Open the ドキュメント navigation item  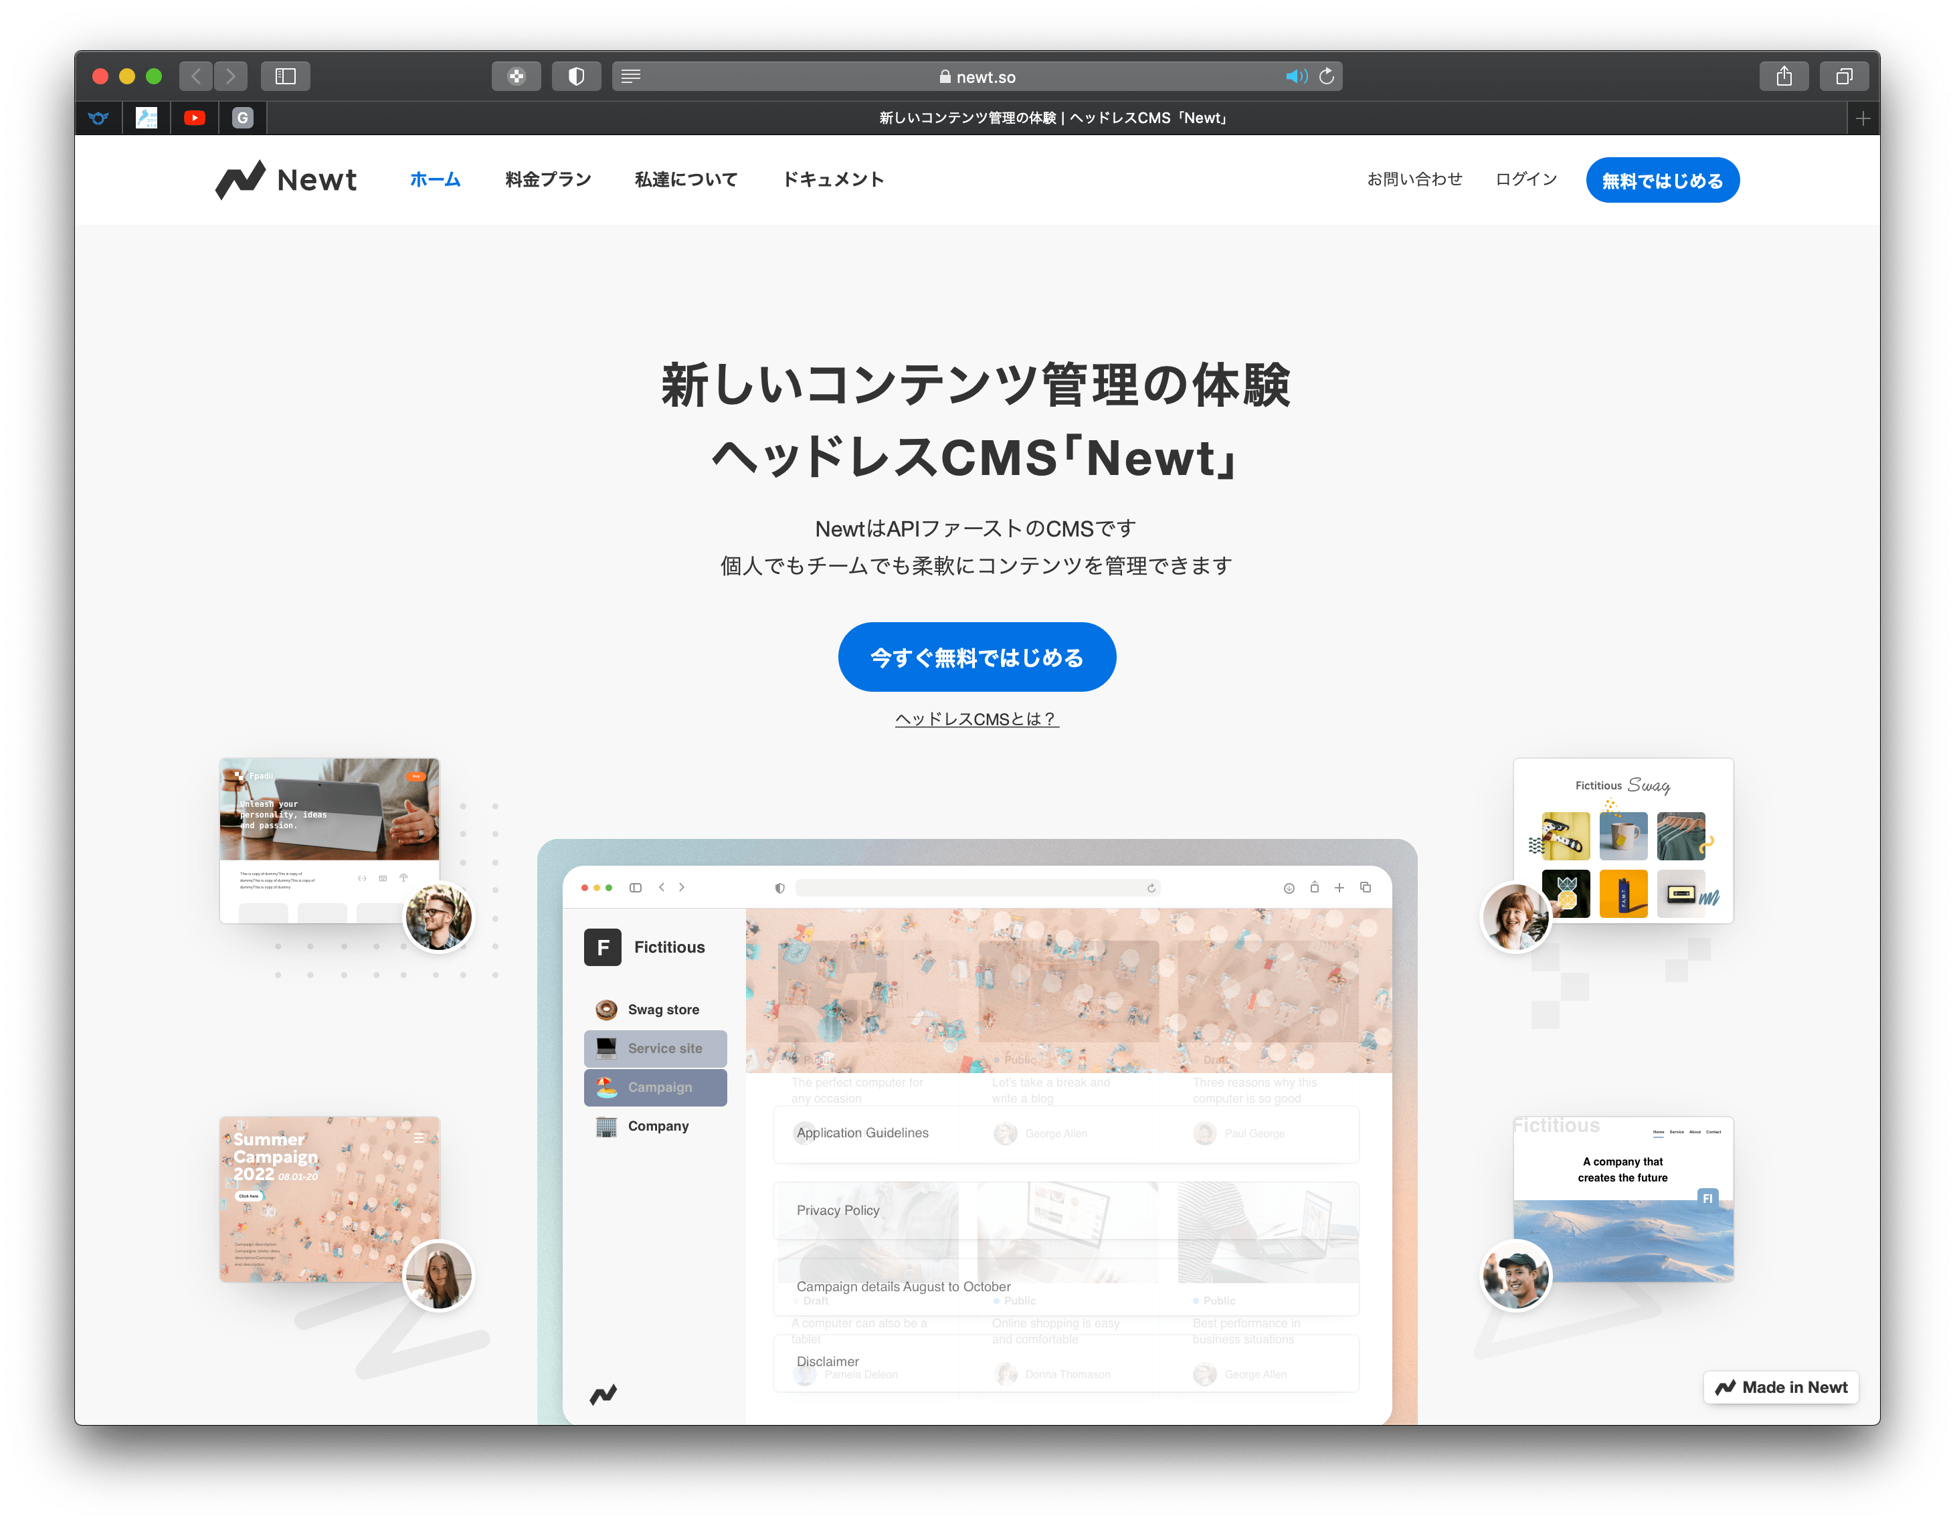tap(834, 180)
